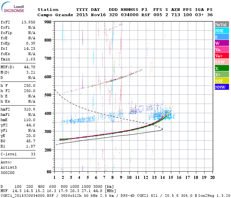This screenshot has height=198, width=231.
Task: Click the C-level value 33
Action: 33,154
